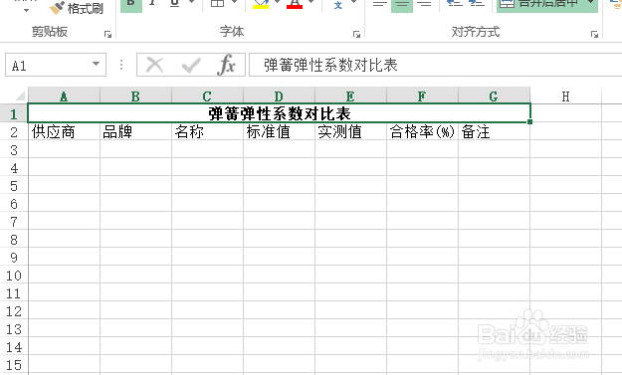Viewport: 622px width, 375px height.
Task: Click the increase indent icon
Action: [x=477, y=4]
